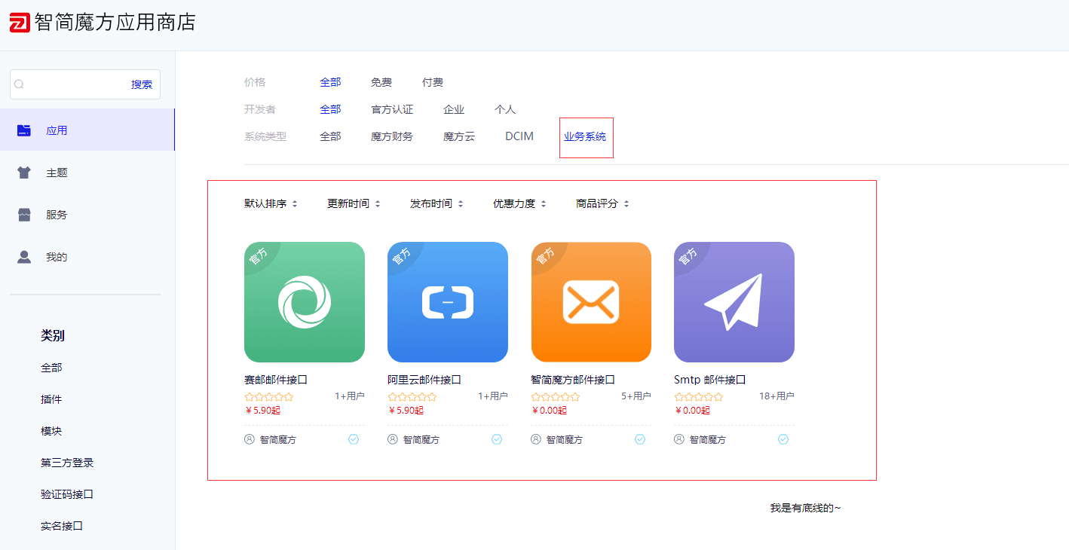The width and height of the screenshot is (1069, 550).
Task: Select 付费 price filter
Action: tap(433, 82)
